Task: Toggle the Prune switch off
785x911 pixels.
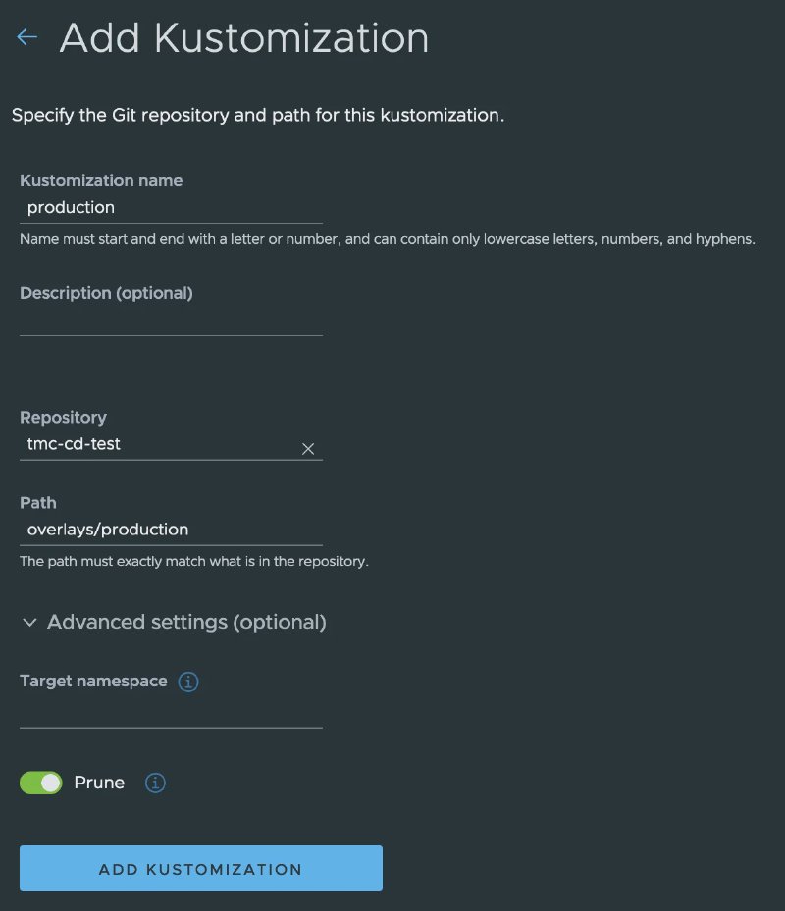Action: pos(40,783)
